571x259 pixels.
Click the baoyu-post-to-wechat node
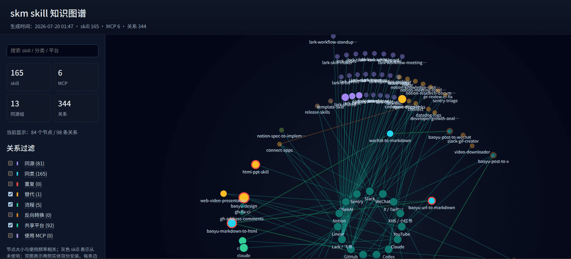pyautogui.click(x=450, y=131)
